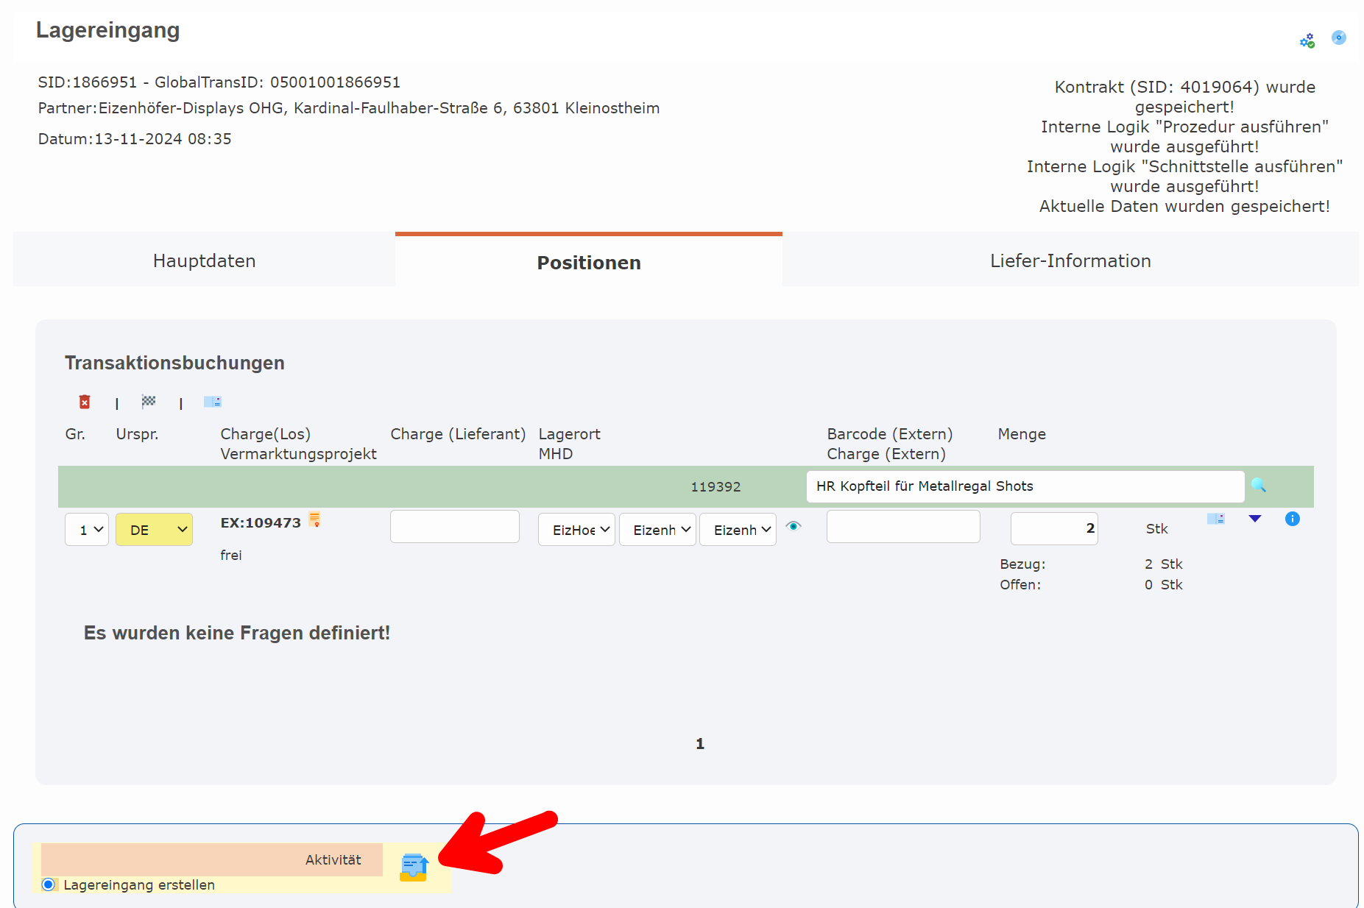This screenshot has width=1364, height=908.
Task: Open the Gr. dropdown showing 1
Action: tap(87, 530)
